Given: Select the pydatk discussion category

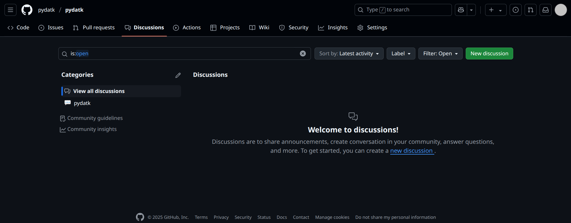Looking at the screenshot, I should pos(121,103).
